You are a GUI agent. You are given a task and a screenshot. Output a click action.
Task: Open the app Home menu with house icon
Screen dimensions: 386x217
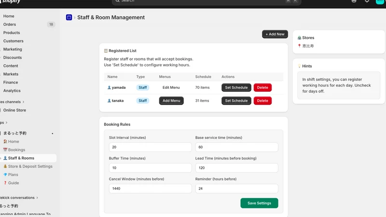tap(11, 141)
